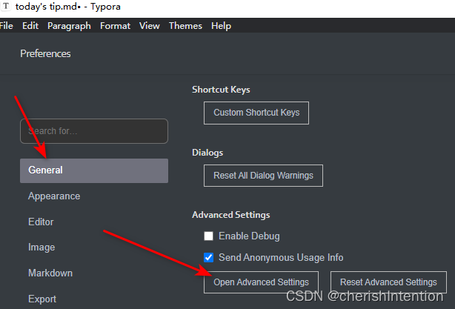The height and width of the screenshot is (309, 455).
Task: Open the Edit menu
Action: pyautogui.click(x=30, y=26)
